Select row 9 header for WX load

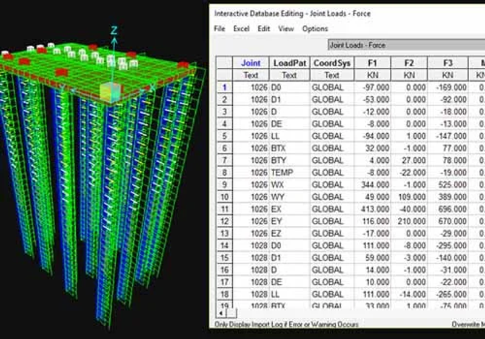(224, 185)
